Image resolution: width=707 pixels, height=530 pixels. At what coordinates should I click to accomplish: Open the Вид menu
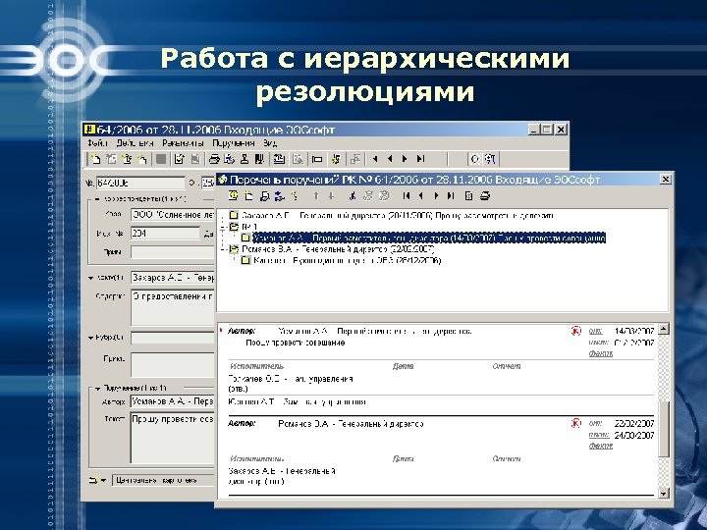pos(270,143)
